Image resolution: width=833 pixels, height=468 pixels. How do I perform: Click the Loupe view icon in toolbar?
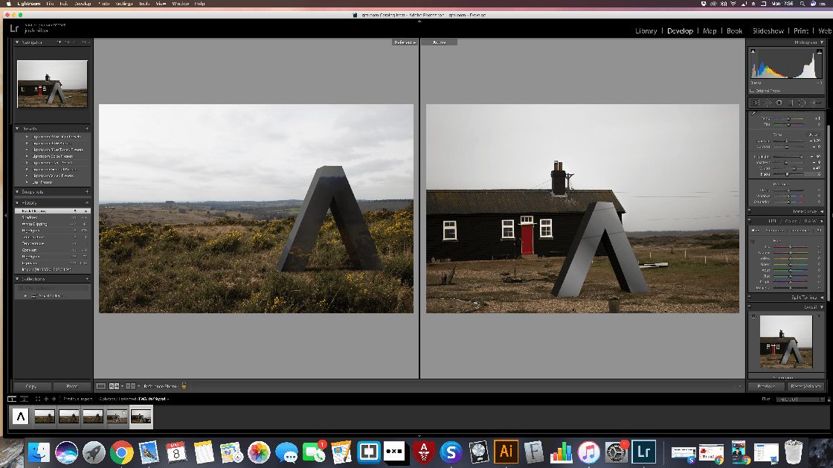101,386
